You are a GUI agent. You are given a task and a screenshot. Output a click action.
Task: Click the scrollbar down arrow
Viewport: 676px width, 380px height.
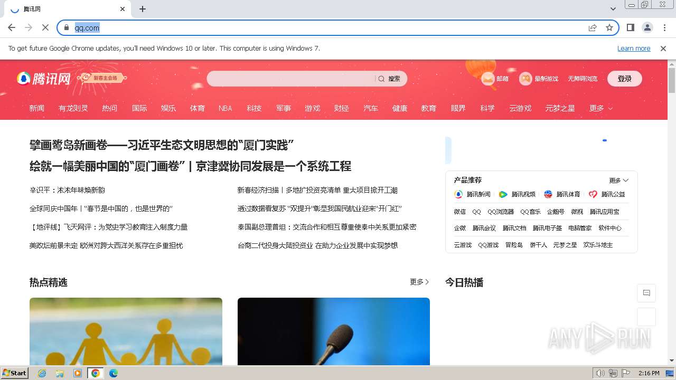coord(672,360)
